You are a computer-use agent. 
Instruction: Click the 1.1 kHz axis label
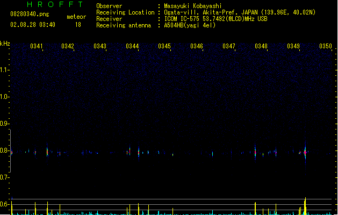[x=4, y=70]
